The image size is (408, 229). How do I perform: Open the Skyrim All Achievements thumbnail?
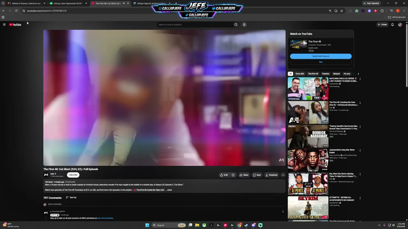click(x=308, y=208)
